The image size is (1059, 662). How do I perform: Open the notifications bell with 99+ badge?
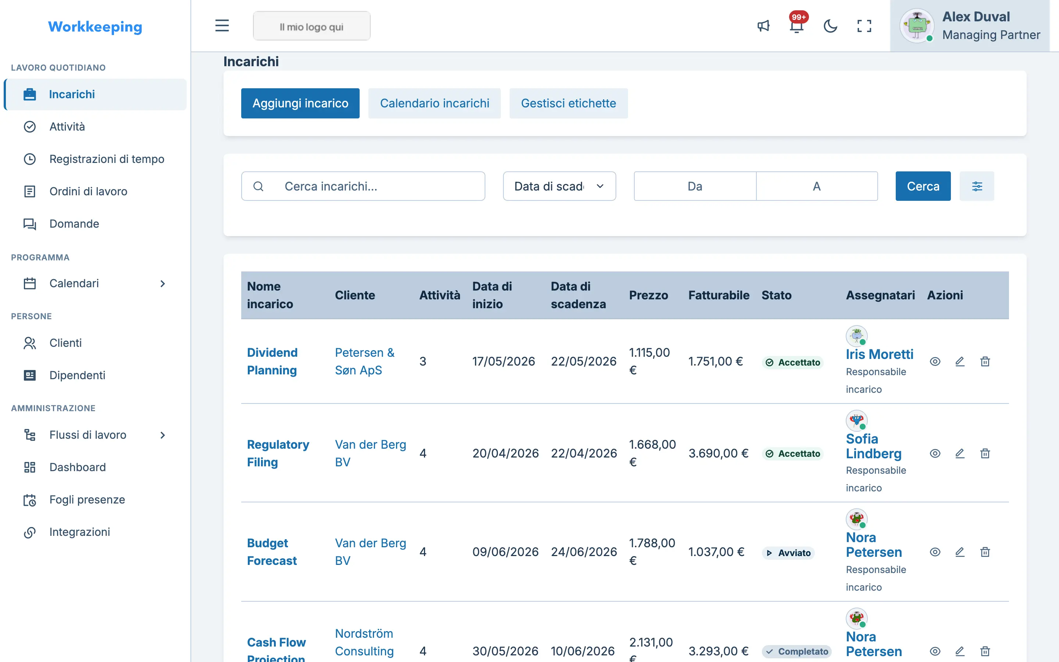[x=797, y=26]
